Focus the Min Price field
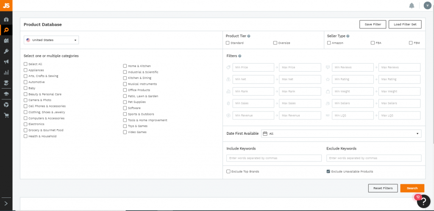This screenshot has width=434, height=211. pos(253,67)
